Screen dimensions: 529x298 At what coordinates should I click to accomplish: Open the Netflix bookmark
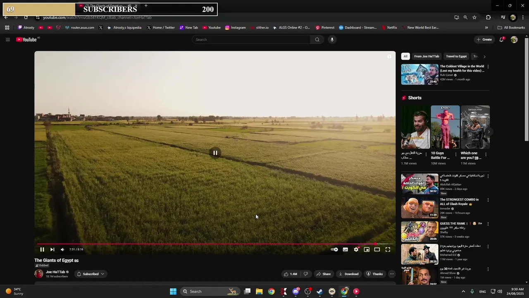[389, 28]
